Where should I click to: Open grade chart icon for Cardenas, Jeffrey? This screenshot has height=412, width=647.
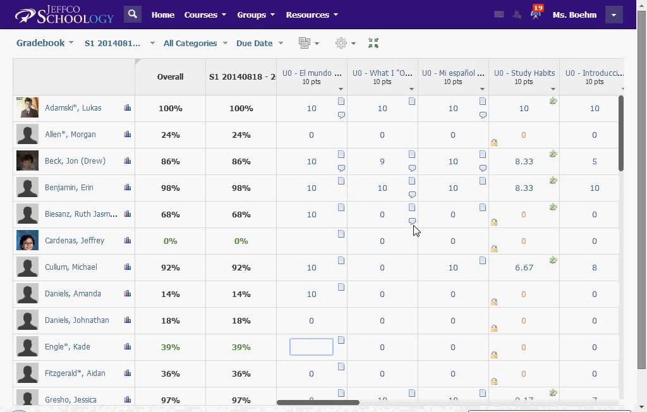pyautogui.click(x=128, y=240)
